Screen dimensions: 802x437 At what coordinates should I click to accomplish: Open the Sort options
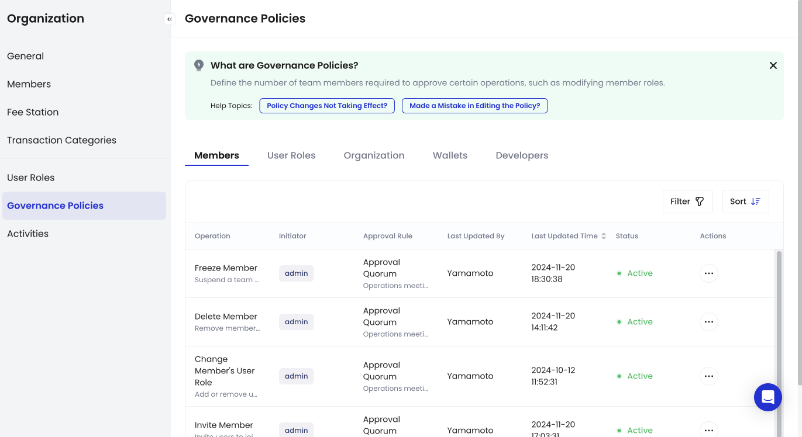[745, 202]
